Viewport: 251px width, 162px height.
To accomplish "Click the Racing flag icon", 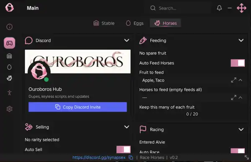I will 143,129.
